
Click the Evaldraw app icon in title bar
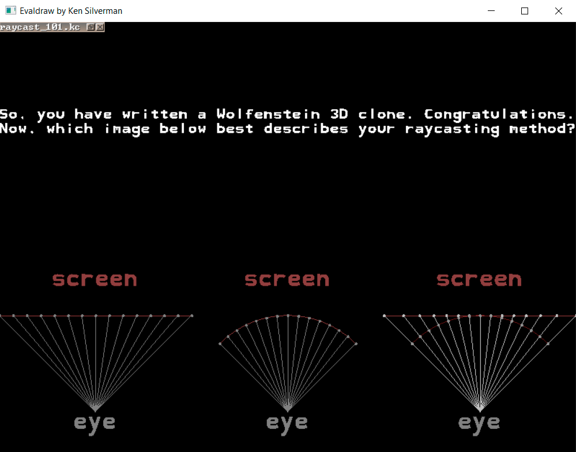pyautogui.click(x=10, y=11)
